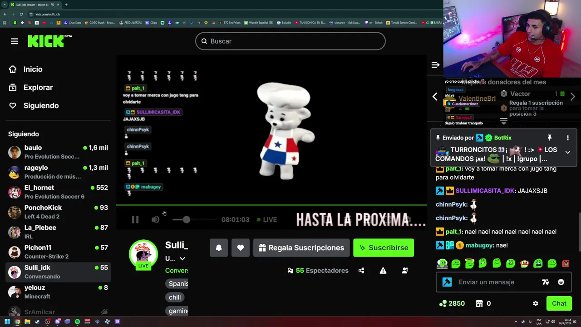Click Regala Suscripciones button
This screenshot has width=581, height=327.
point(301,248)
